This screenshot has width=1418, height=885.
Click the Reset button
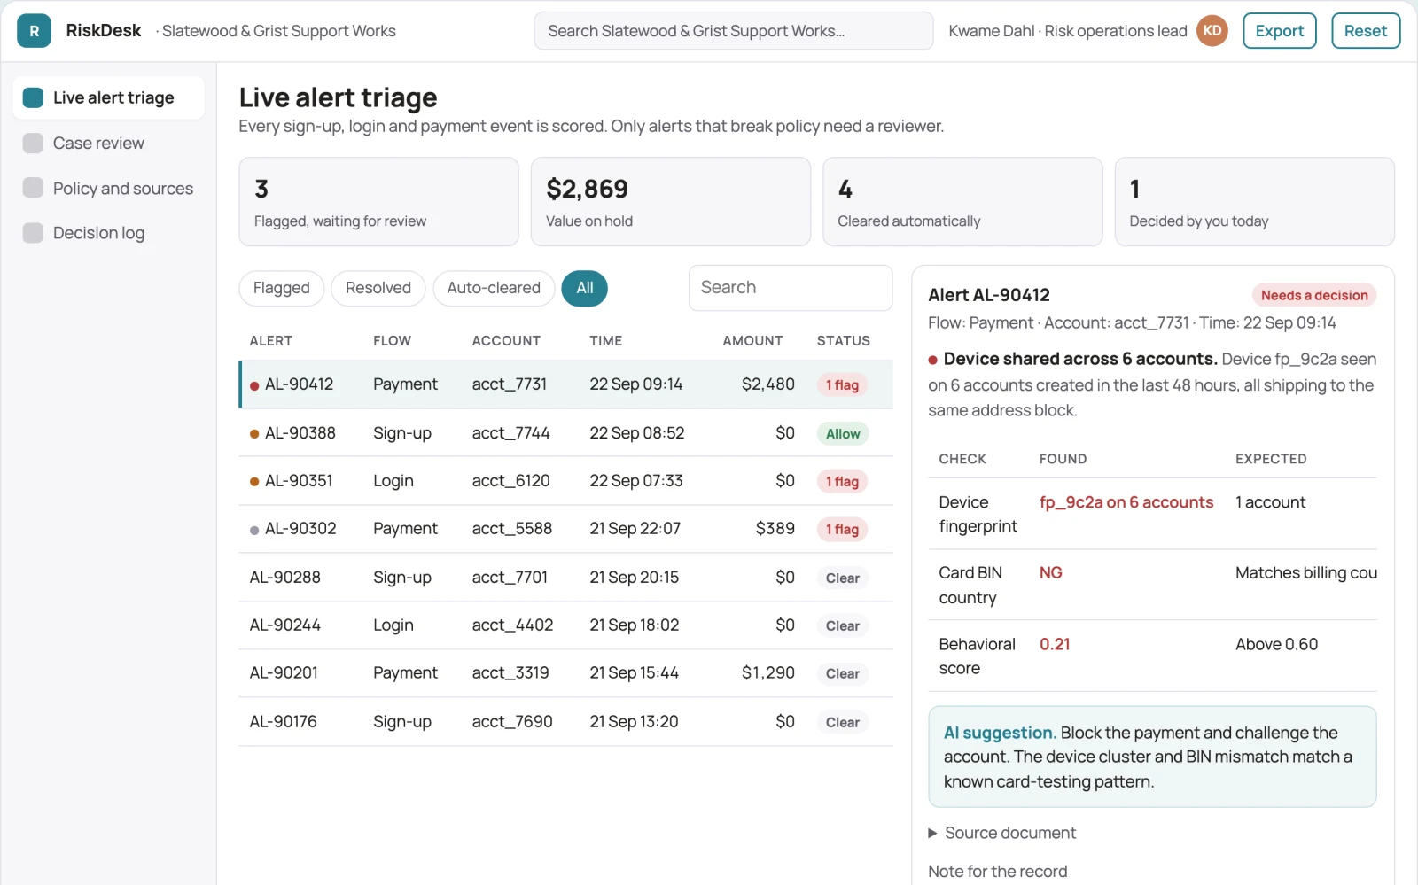pos(1366,31)
